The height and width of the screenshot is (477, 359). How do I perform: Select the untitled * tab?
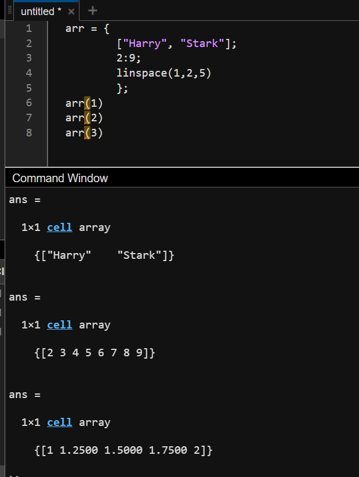pos(41,12)
